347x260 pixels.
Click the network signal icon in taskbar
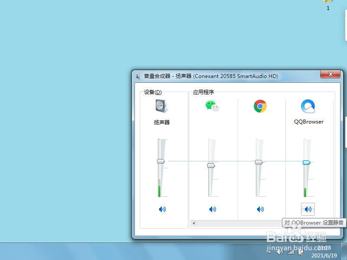tap(291, 252)
